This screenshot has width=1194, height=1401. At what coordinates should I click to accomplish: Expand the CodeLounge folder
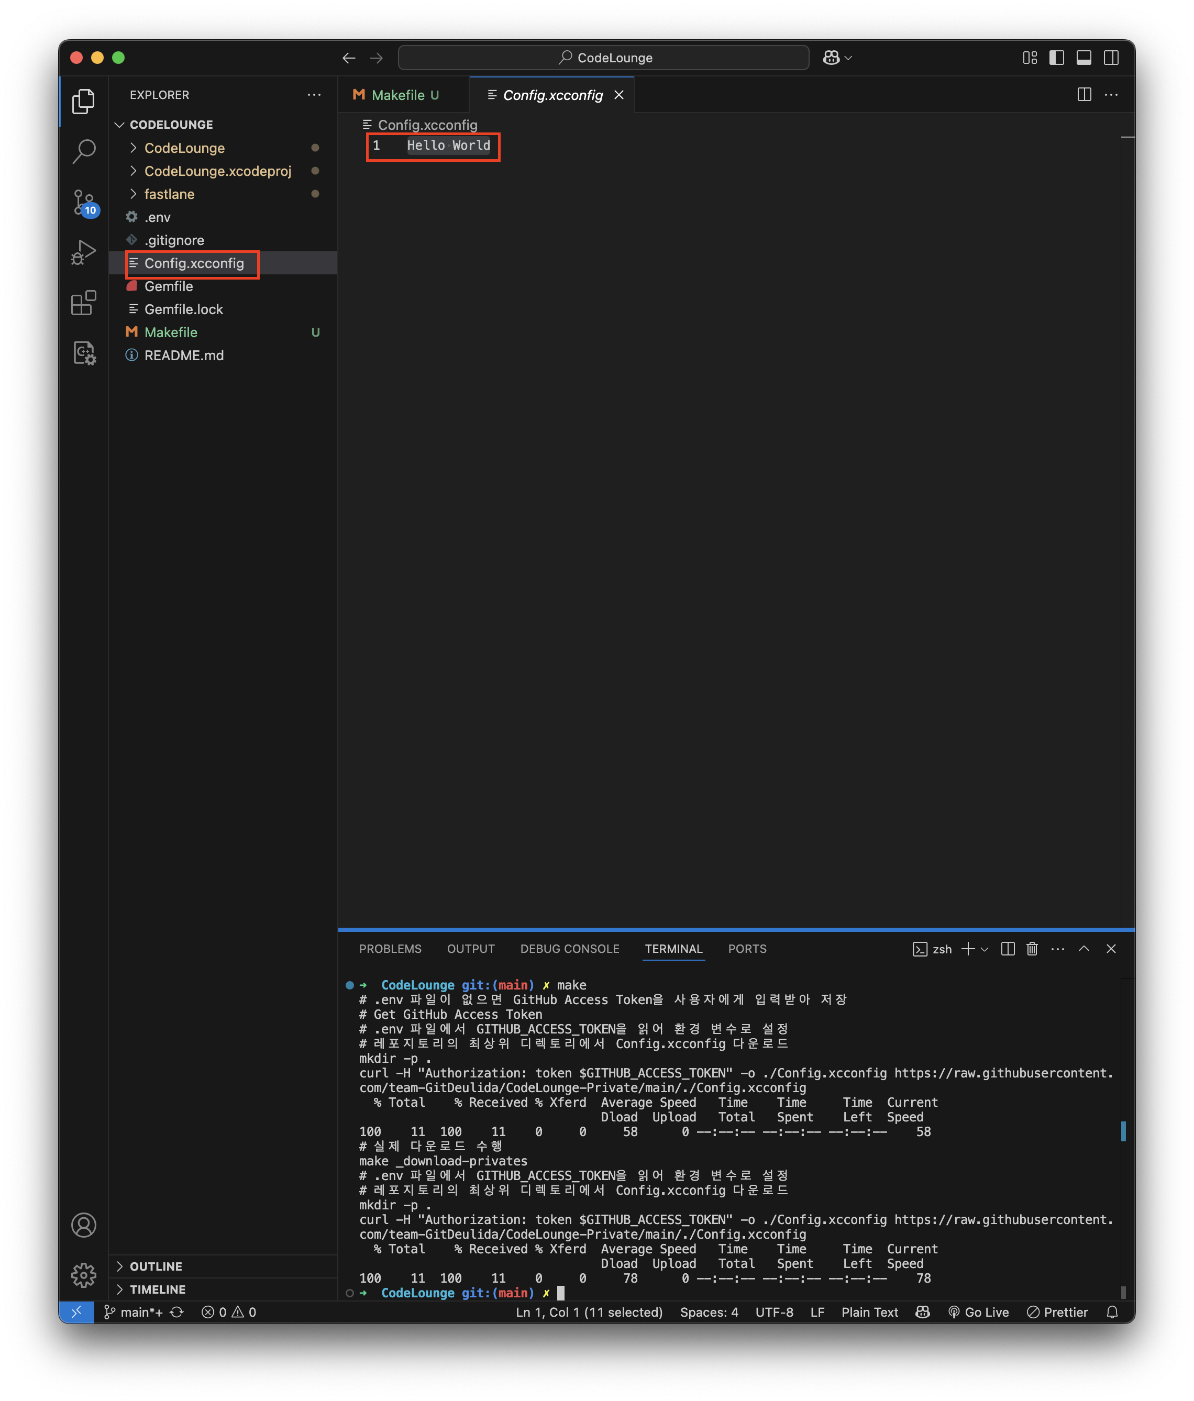[x=223, y=148]
